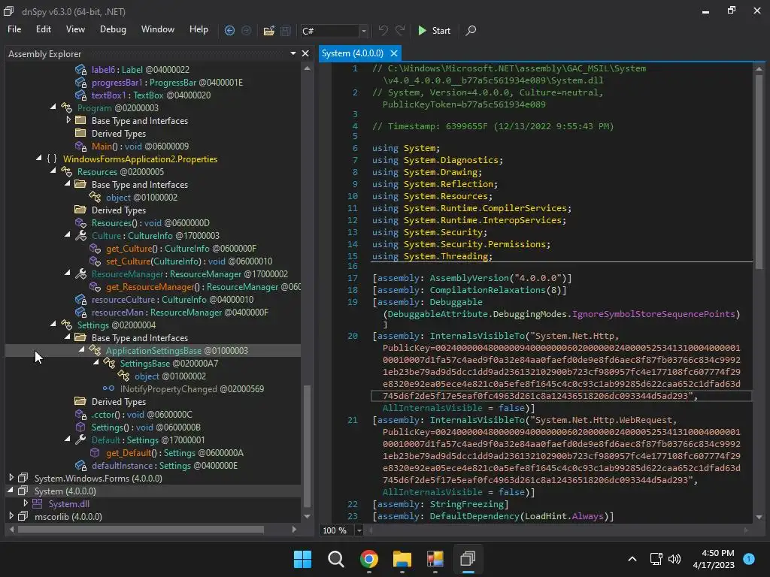Select the textBox1 field icon
770x577 pixels.
(x=80, y=95)
